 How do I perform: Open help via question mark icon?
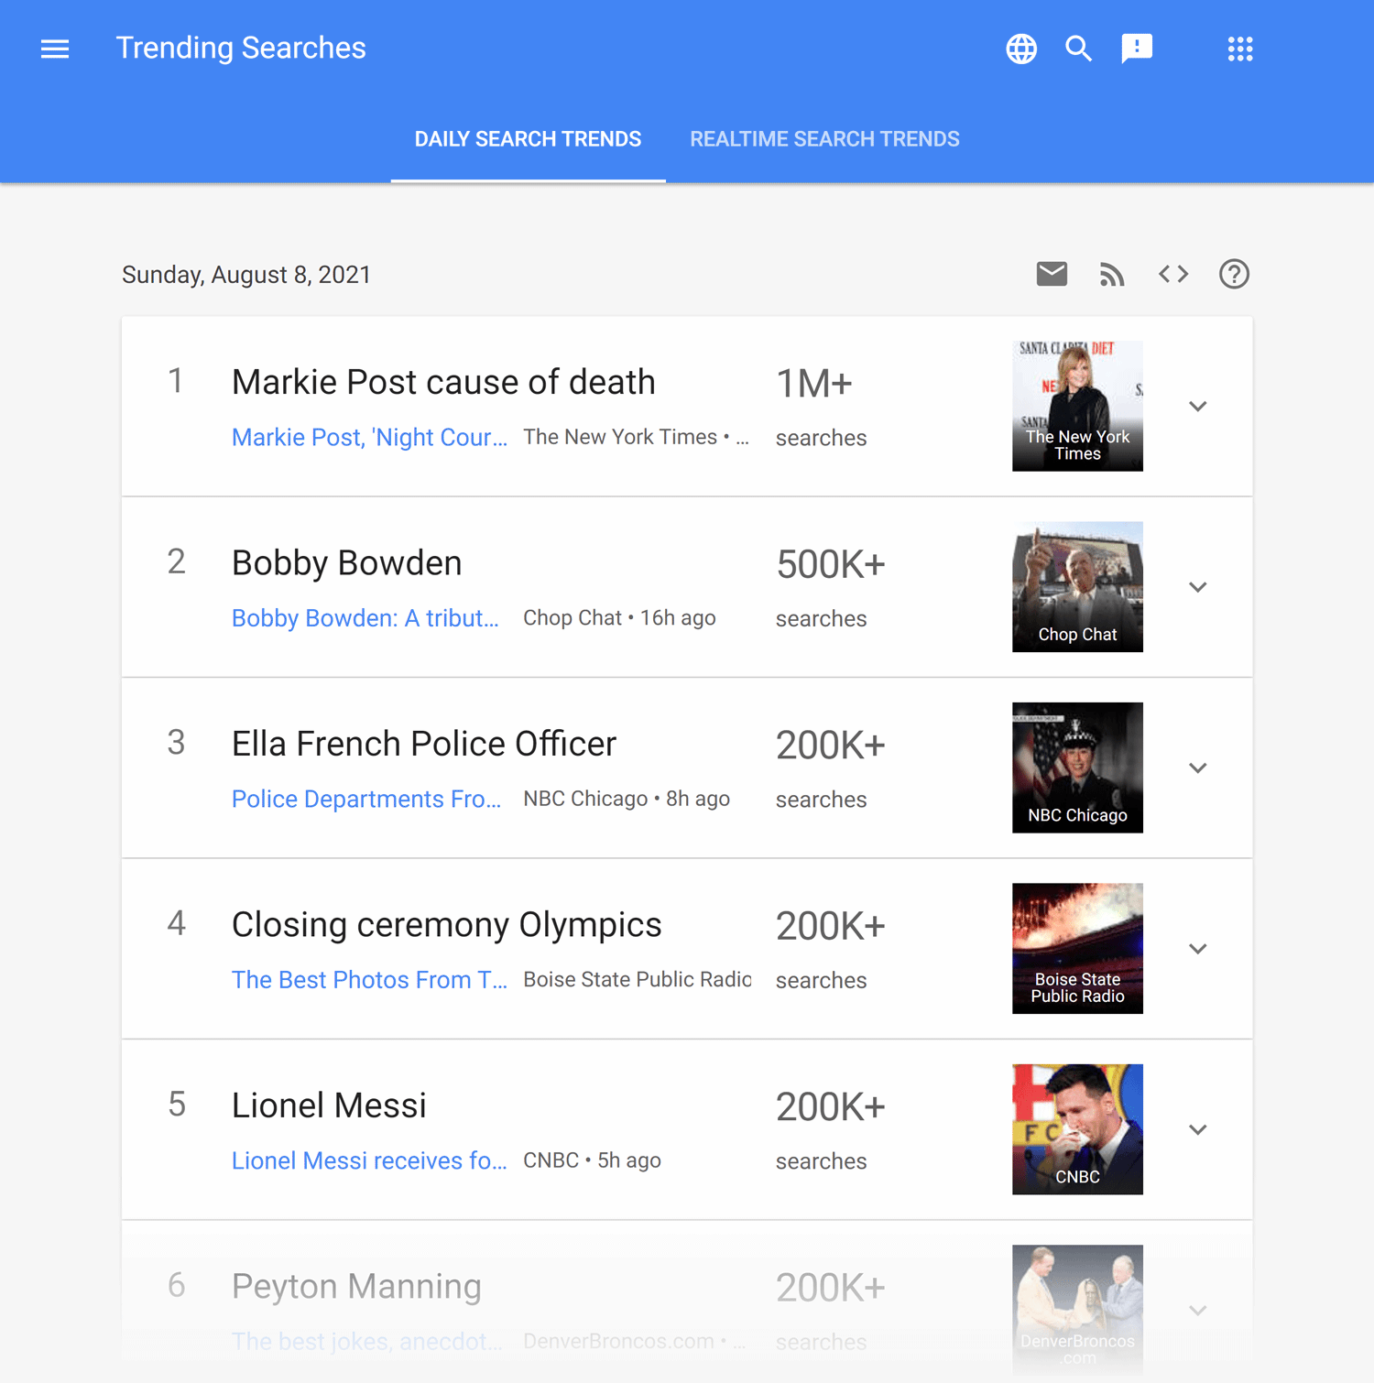pyautogui.click(x=1233, y=273)
